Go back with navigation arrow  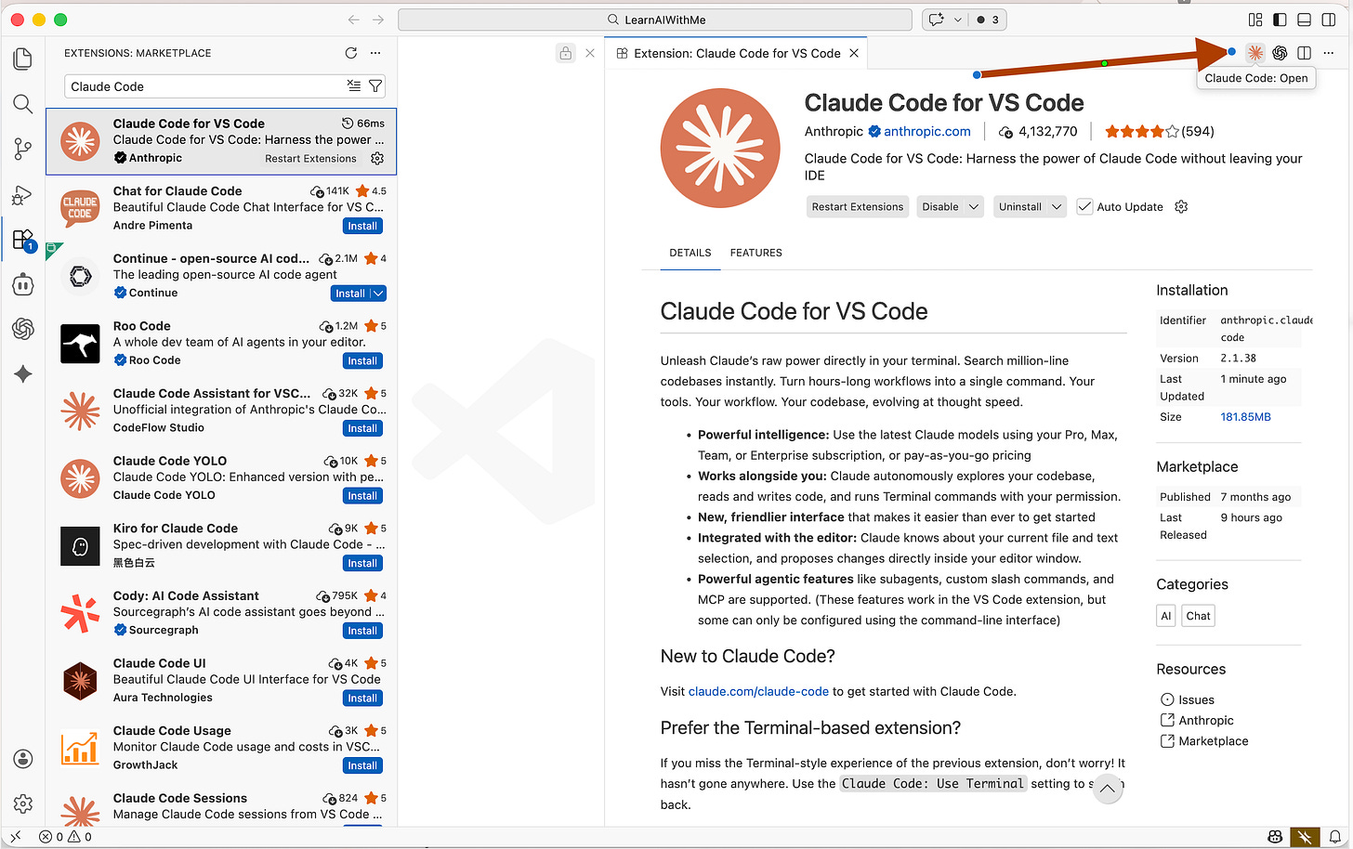tap(354, 20)
